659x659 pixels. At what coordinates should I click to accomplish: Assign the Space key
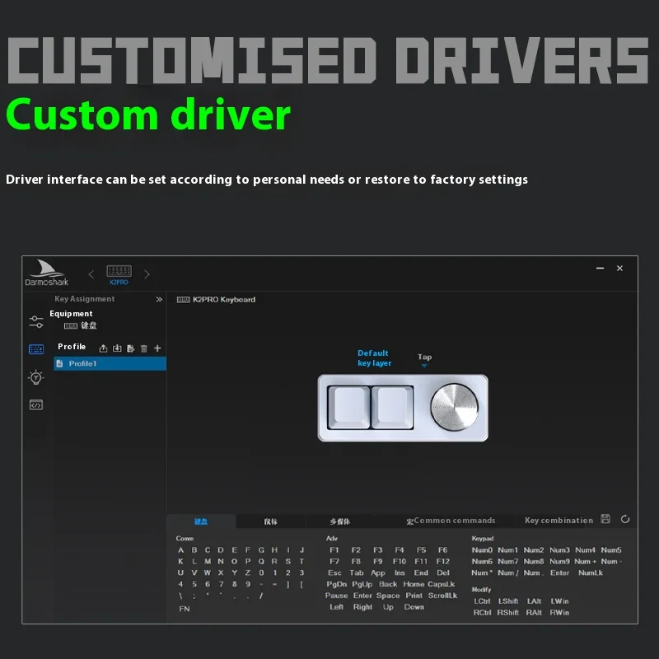(x=387, y=595)
